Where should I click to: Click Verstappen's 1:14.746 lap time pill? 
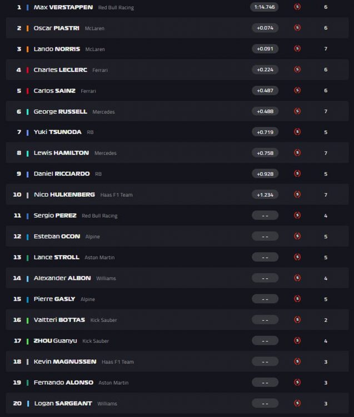tap(265, 7)
